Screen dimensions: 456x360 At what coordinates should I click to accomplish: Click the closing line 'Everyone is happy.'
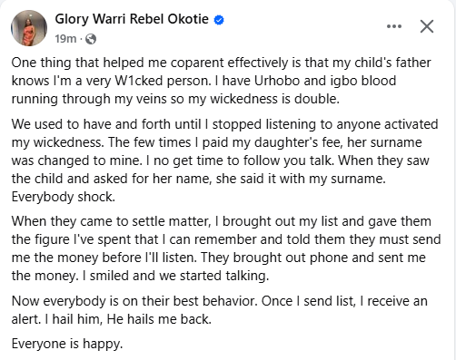[67, 344]
